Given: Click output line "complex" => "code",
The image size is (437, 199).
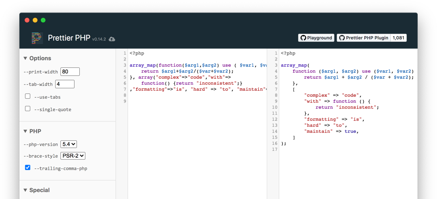Looking at the screenshot, I should coord(333,95).
